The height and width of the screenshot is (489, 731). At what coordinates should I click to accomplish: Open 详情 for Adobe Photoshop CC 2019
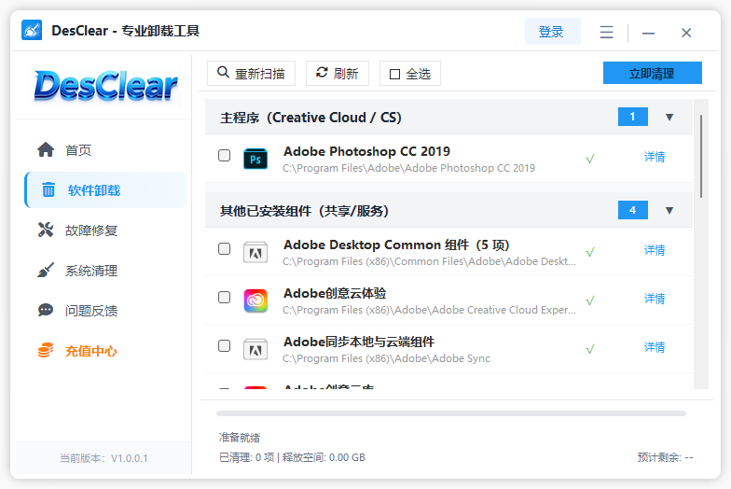[655, 157]
